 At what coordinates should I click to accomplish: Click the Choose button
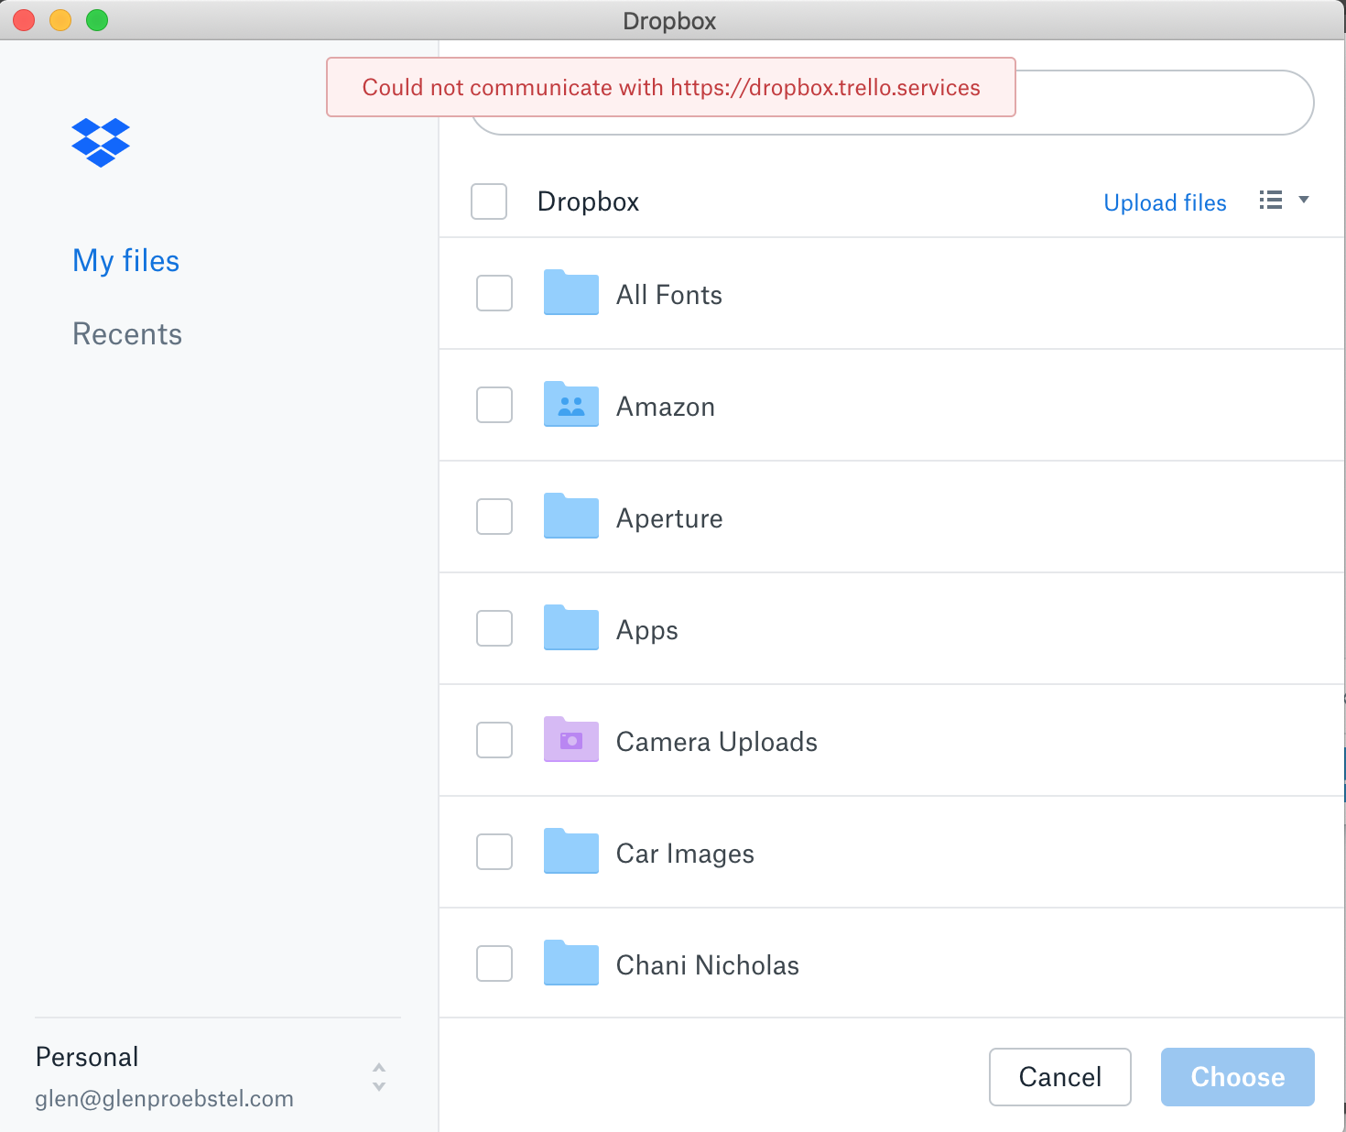[1238, 1077]
